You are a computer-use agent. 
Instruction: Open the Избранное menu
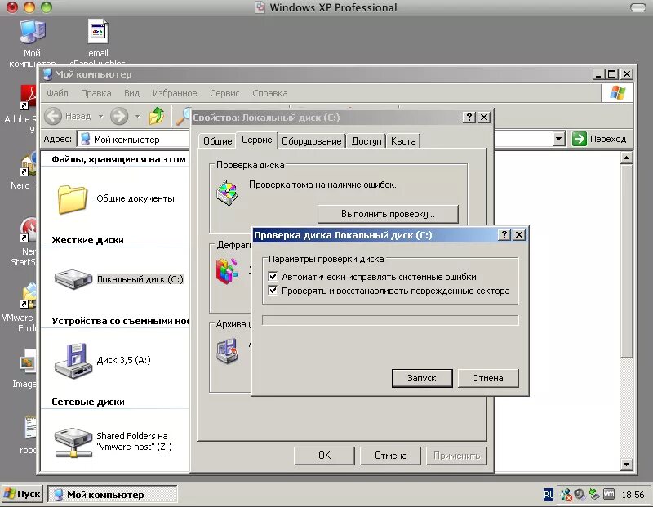coord(175,93)
